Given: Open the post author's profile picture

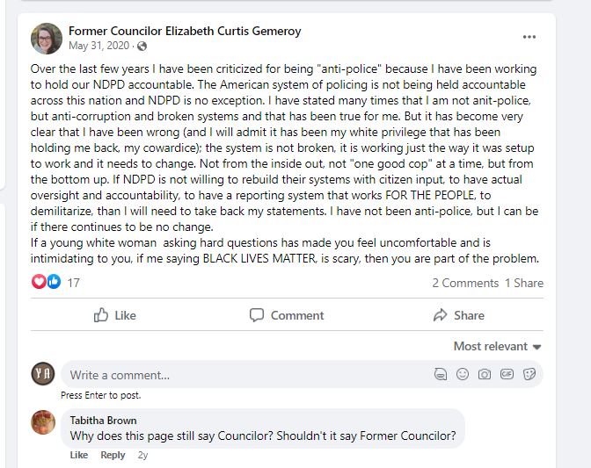Looking at the screenshot, I should pyautogui.click(x=47, y=39).
